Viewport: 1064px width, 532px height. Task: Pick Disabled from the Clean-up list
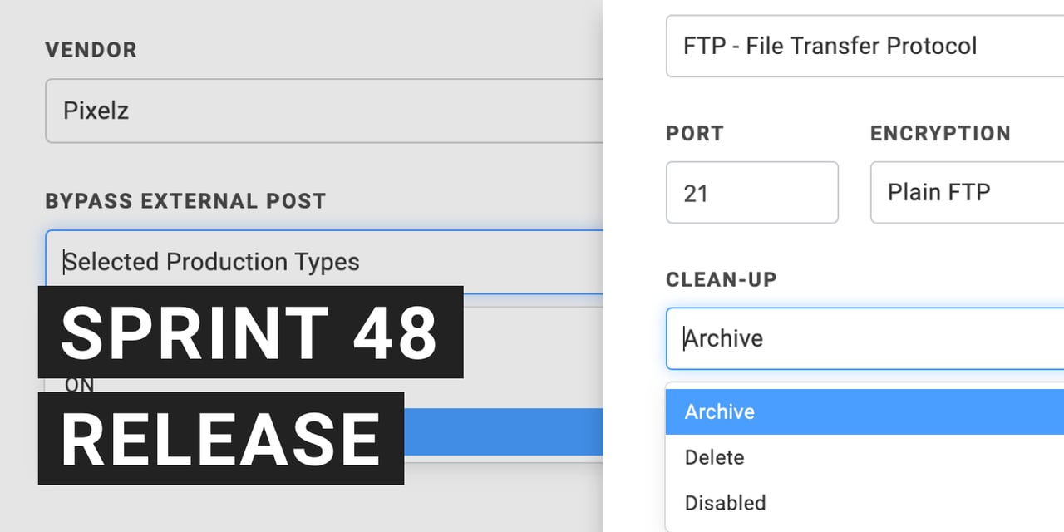pyautogui.click(x=725, y=503)
